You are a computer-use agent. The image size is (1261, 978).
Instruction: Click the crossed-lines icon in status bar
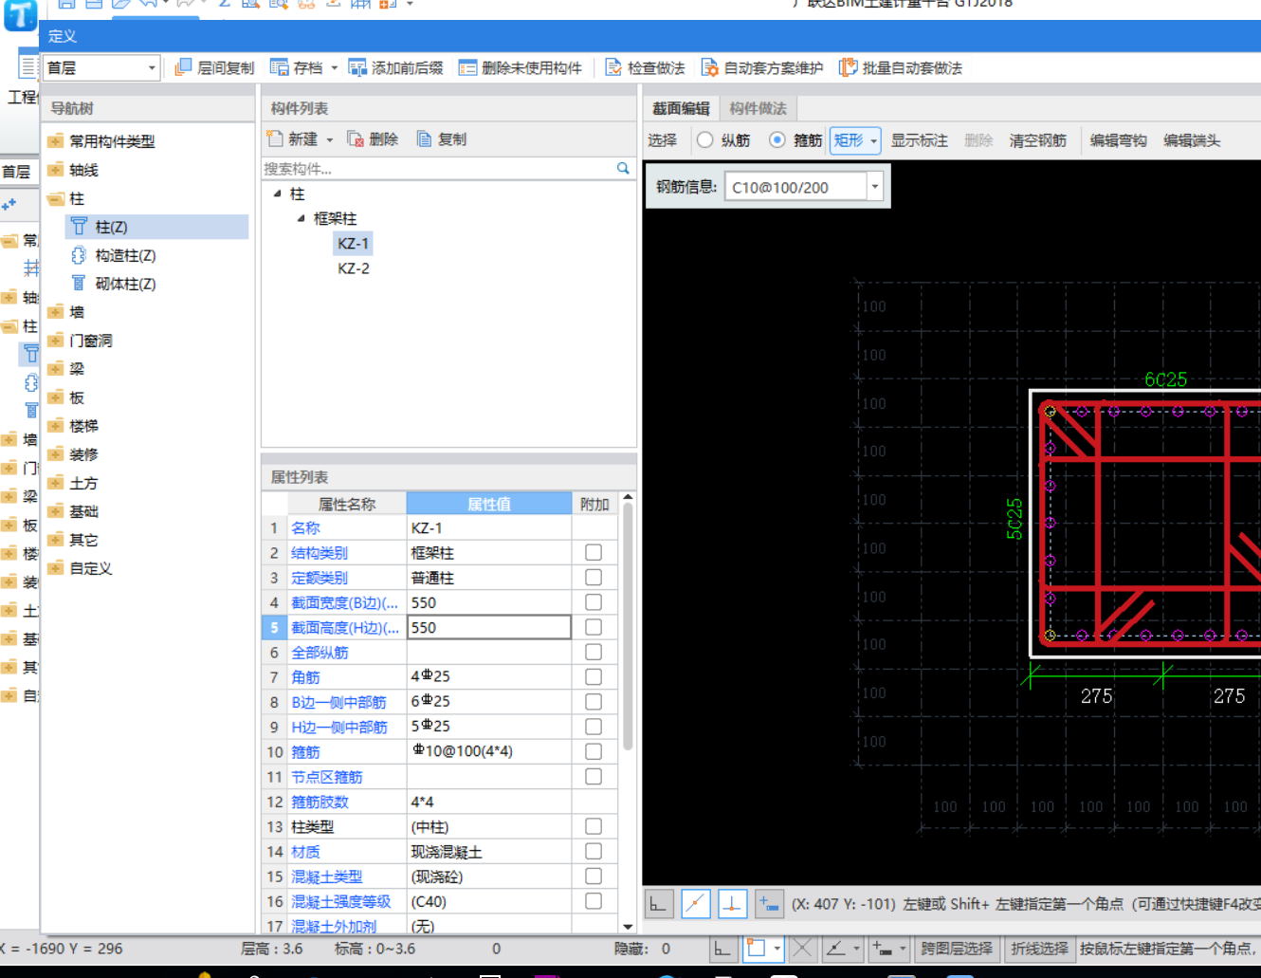coord(802,948)
